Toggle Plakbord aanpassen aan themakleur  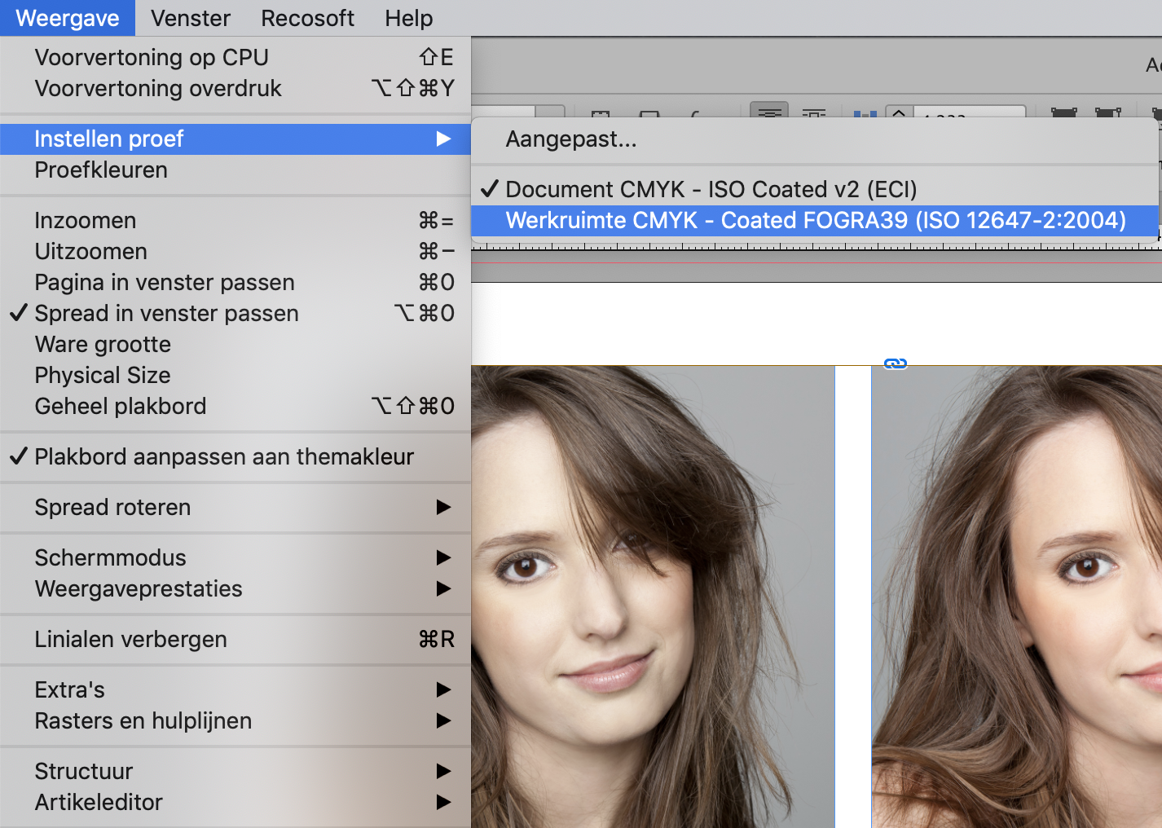coord(235,456)
